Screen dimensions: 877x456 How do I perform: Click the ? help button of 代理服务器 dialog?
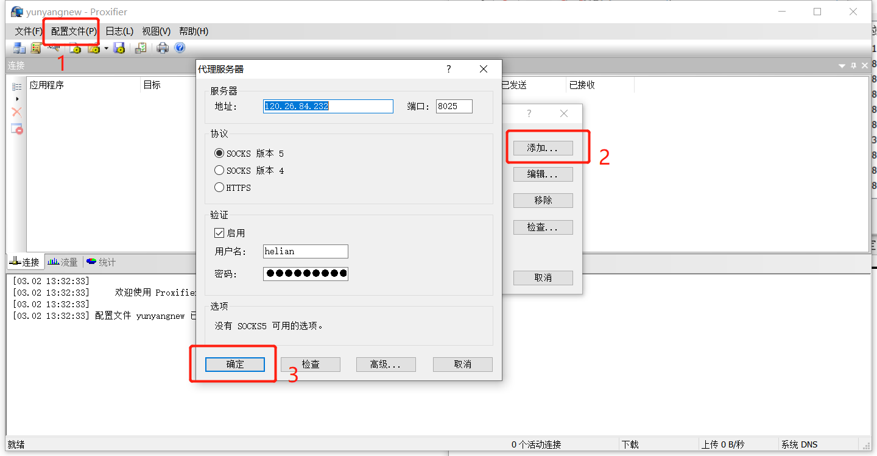(449, 69)
